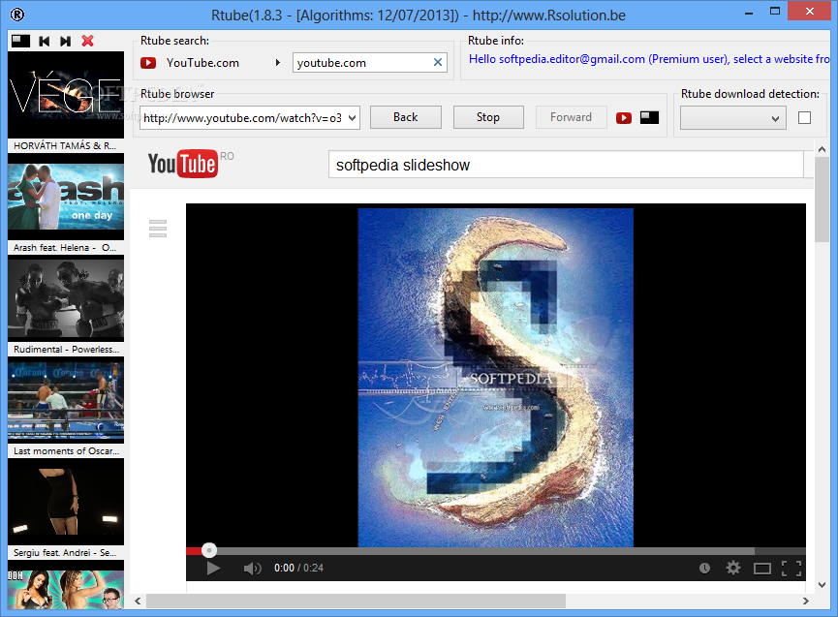Click the Forward button
The height and width of the screenshot is (617, 838).
point(571,117)
